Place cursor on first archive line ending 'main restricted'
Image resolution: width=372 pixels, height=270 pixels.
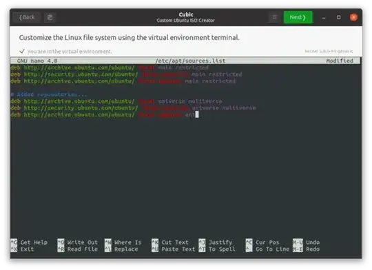click(110, 68)
